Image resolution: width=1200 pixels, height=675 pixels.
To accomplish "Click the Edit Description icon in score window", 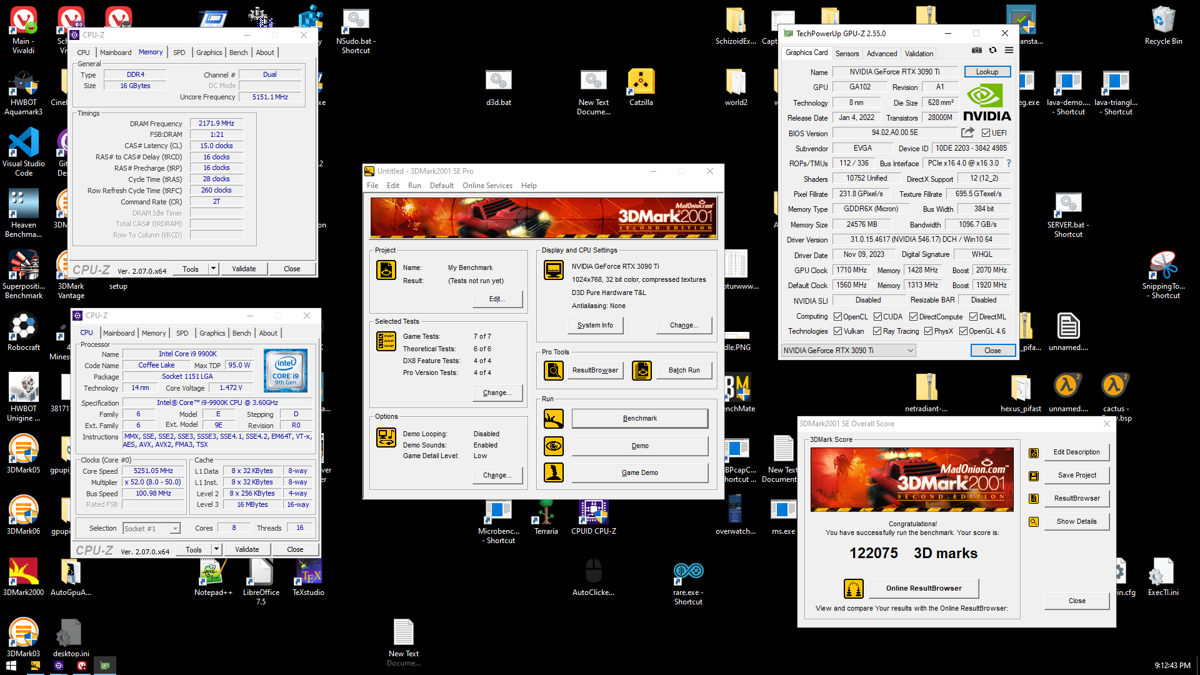I will click(x=1034, y=452).
